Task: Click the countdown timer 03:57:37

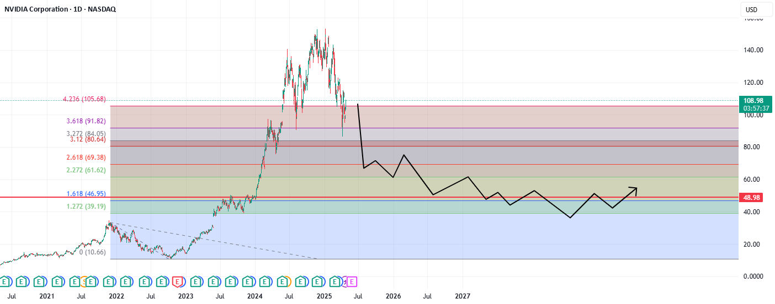Action: click(756, 108)
